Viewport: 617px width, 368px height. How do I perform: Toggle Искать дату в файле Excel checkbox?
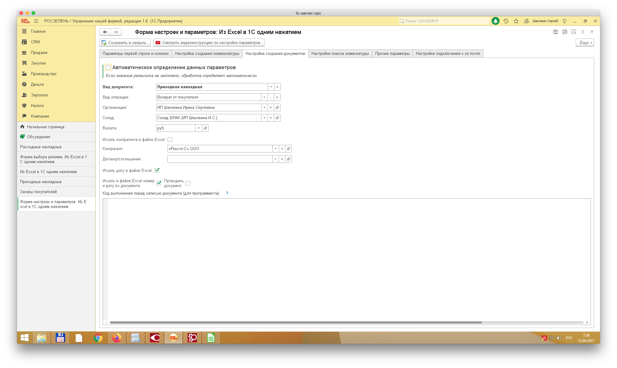[x=157, y=170]
